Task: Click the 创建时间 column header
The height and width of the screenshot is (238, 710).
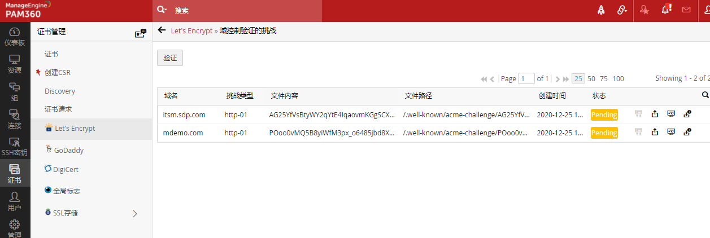Action: [552, 96]
